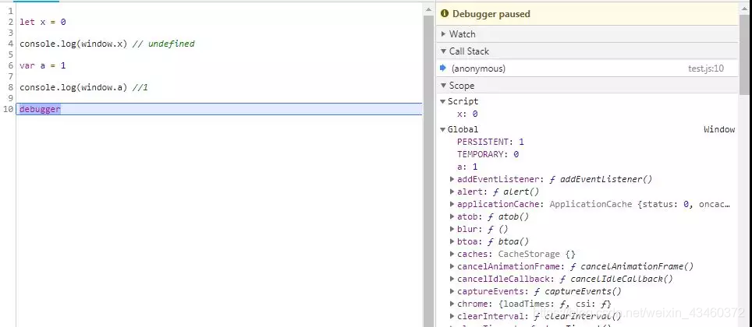Collapse the Call Stack section
The width and height of the screenshot is (752, 327).
click(443, 51)
